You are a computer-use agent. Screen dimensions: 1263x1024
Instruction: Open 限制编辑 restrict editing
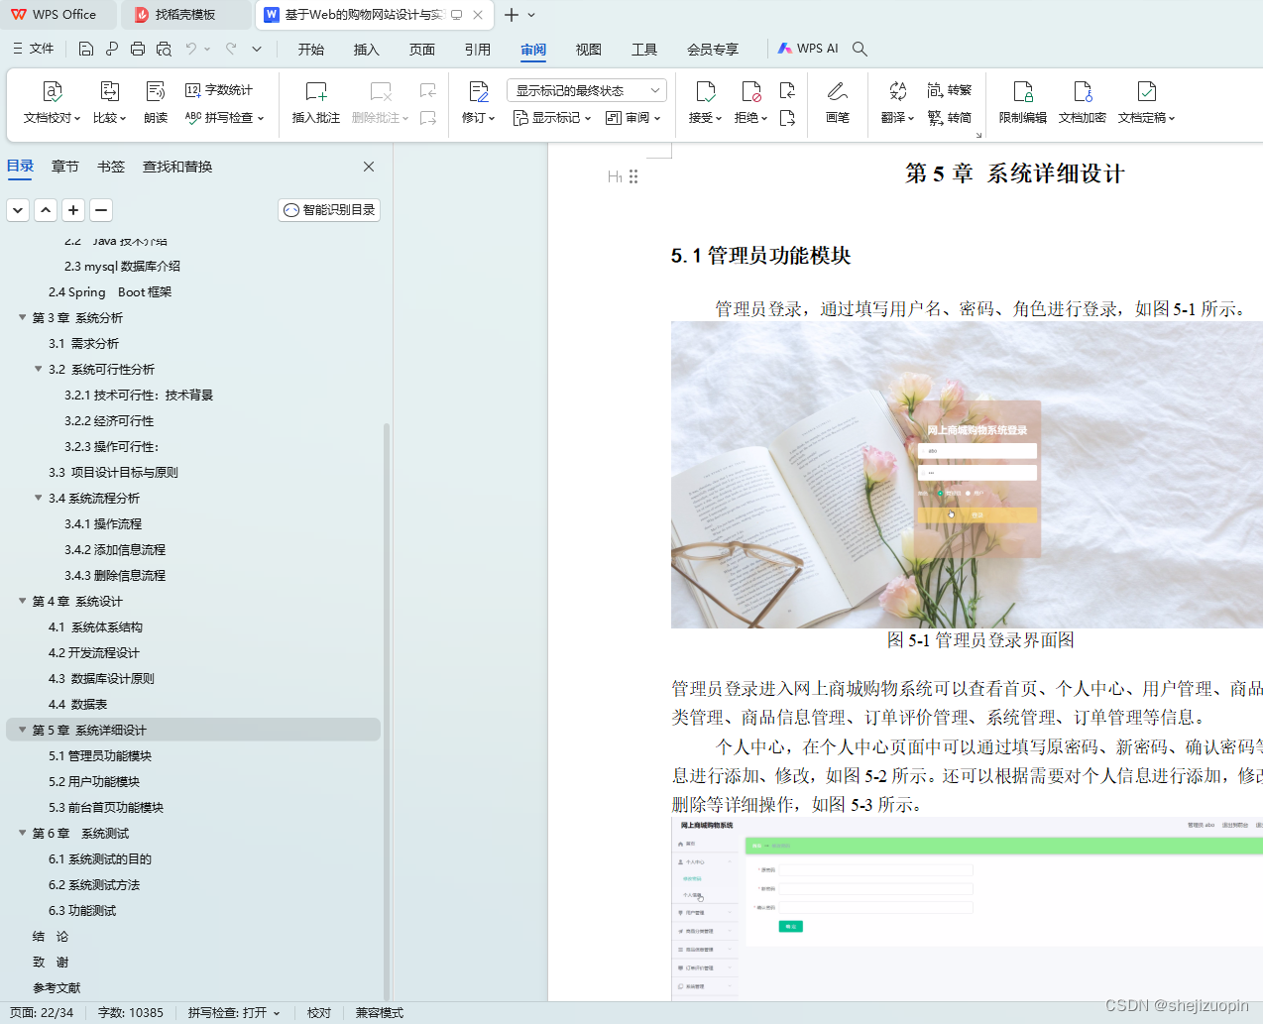(1023, 103)
